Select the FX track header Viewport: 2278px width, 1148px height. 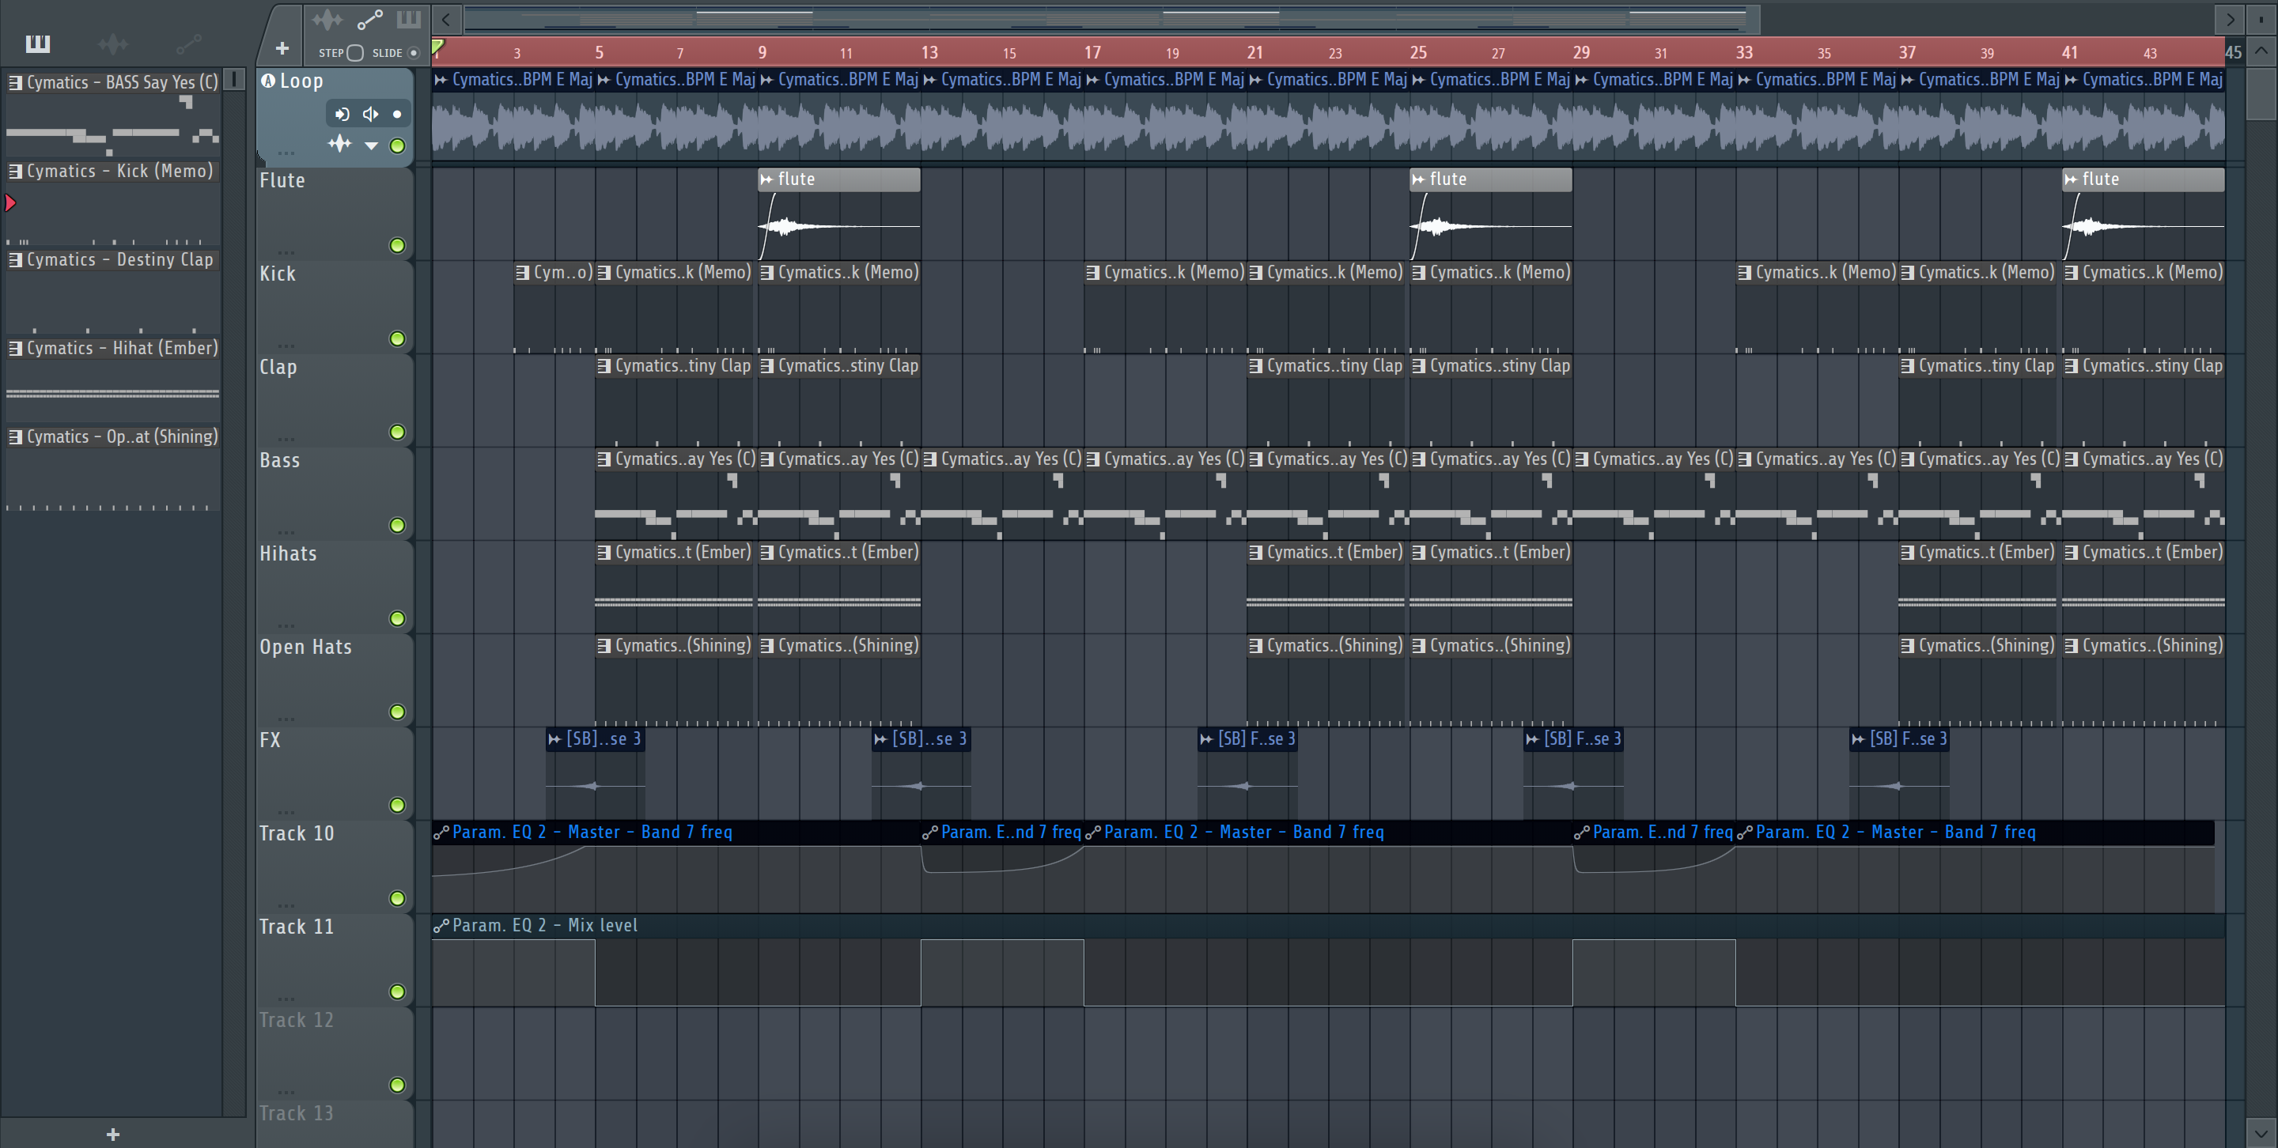(335, 774)
